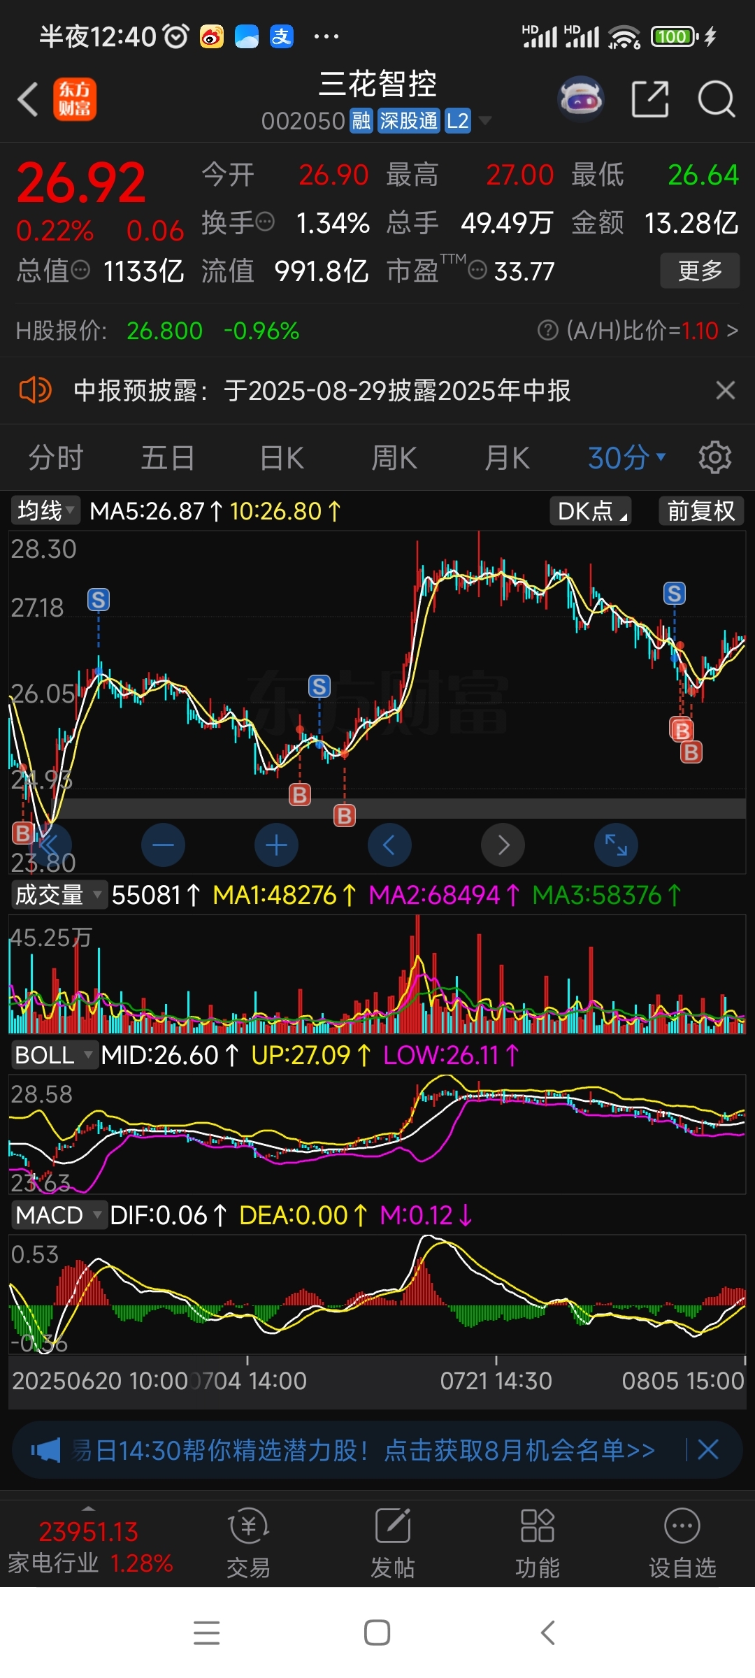This screenshot has width=755, height=1678.
Task: Zoom in the K-line chart with the plus button
Action: [276, 845]
